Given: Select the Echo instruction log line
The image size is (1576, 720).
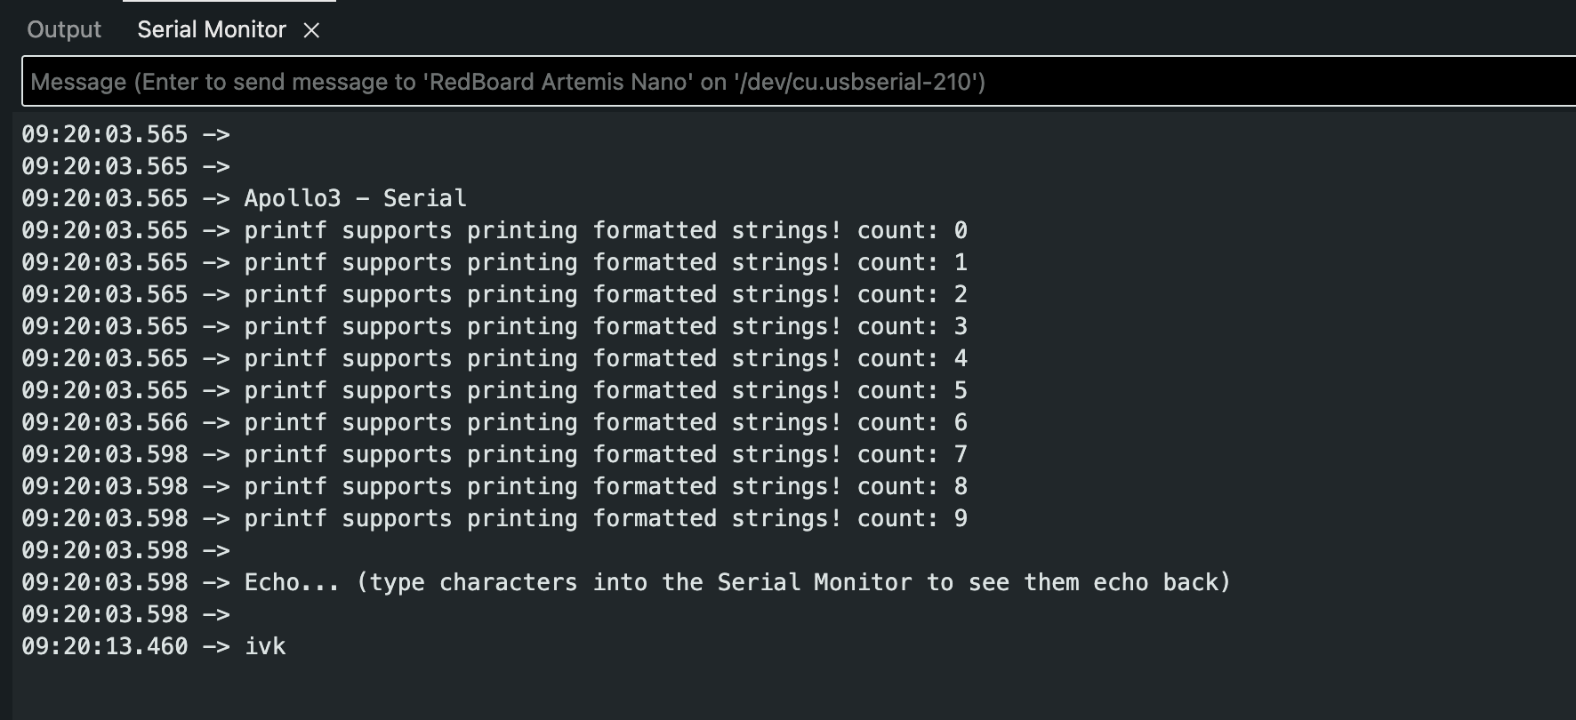Looking at the screenshot, I should (x=738, y=582).
